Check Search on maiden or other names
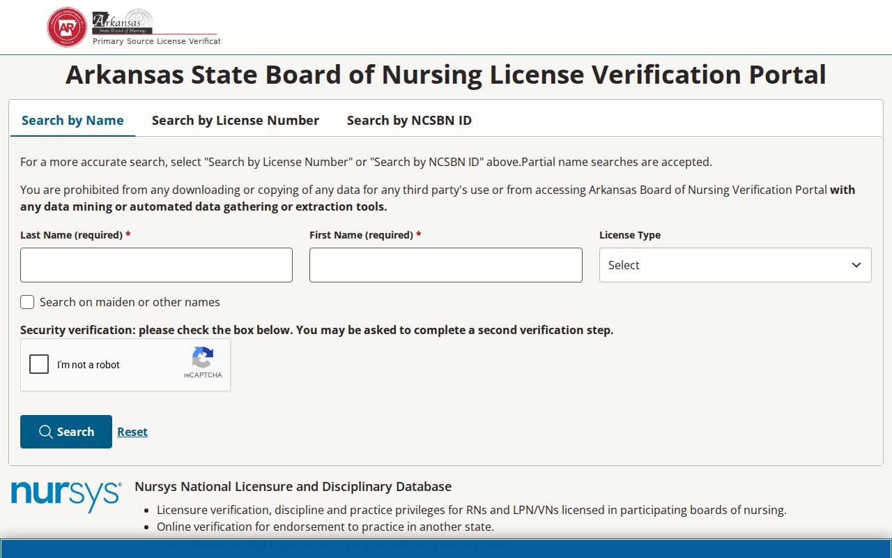 pyautogui.click(x=27, y=302)
